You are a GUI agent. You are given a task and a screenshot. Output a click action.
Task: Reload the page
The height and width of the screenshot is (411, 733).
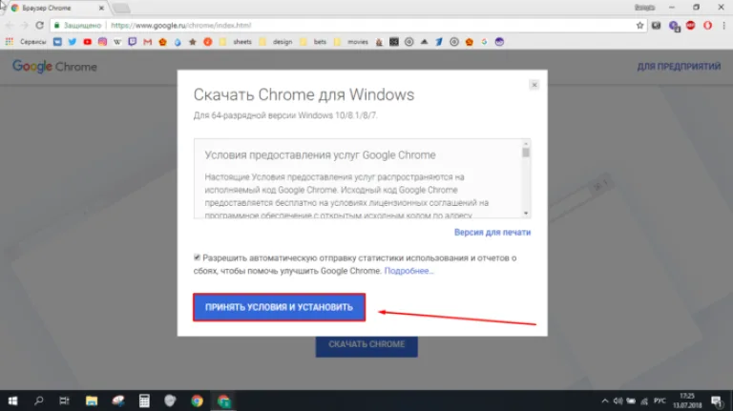[40, 25]
